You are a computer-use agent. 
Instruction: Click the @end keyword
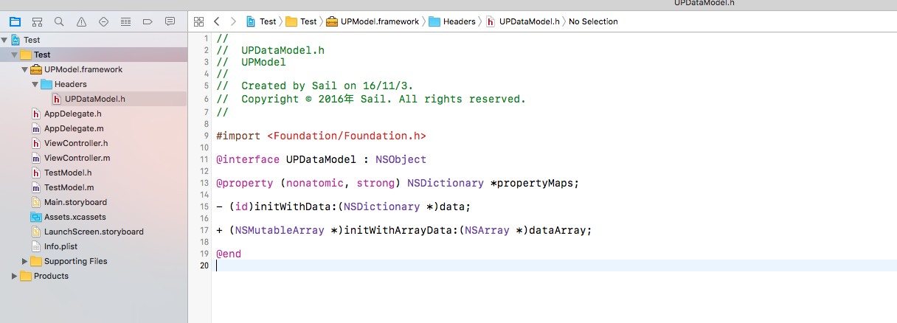[x=229, y=254]
